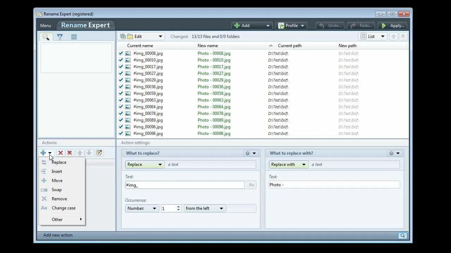
Task: Open the Replace with dropdown
Action: (x=289, y=164)
